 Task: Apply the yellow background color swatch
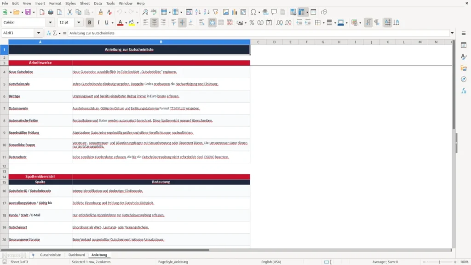pos(132,23)
